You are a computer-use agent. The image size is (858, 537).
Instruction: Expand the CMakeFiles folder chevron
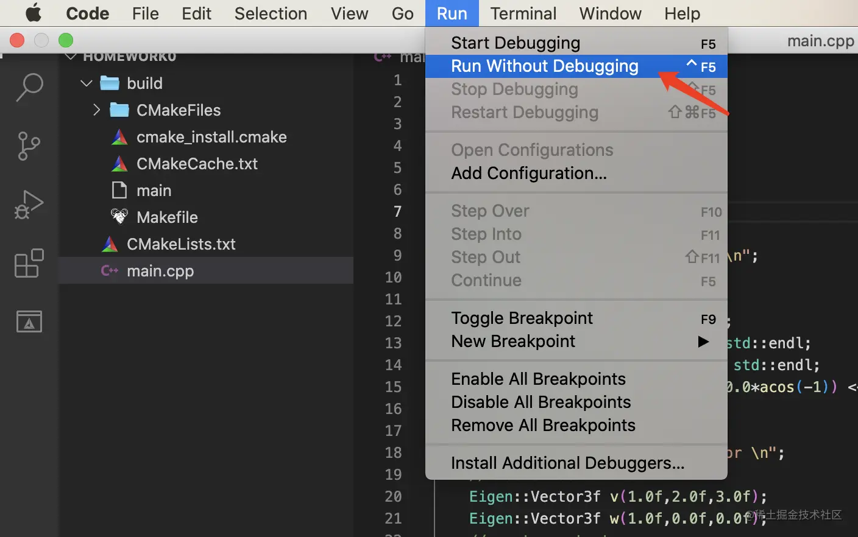(x=96, y=110)
